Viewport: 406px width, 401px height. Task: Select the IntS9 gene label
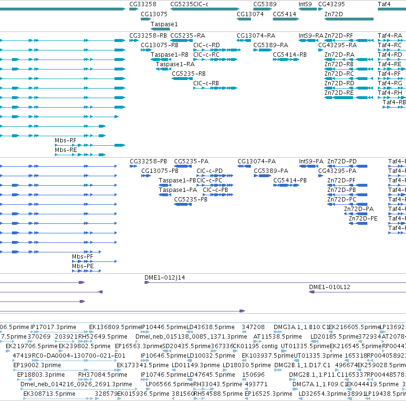click(x=305, y=4)
